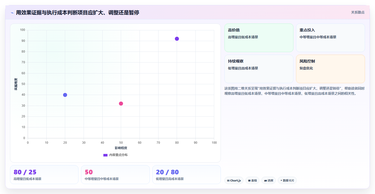Select the 进度 tag chip
Screen dimensions: 375x194
tap(269, 180)
